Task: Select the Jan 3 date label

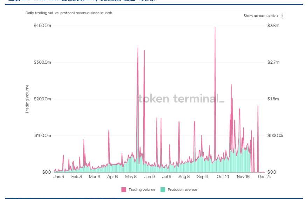Action: [58, 176]
